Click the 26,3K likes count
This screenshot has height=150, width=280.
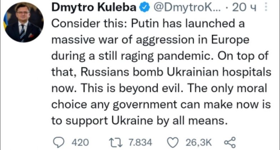(196, 142)
